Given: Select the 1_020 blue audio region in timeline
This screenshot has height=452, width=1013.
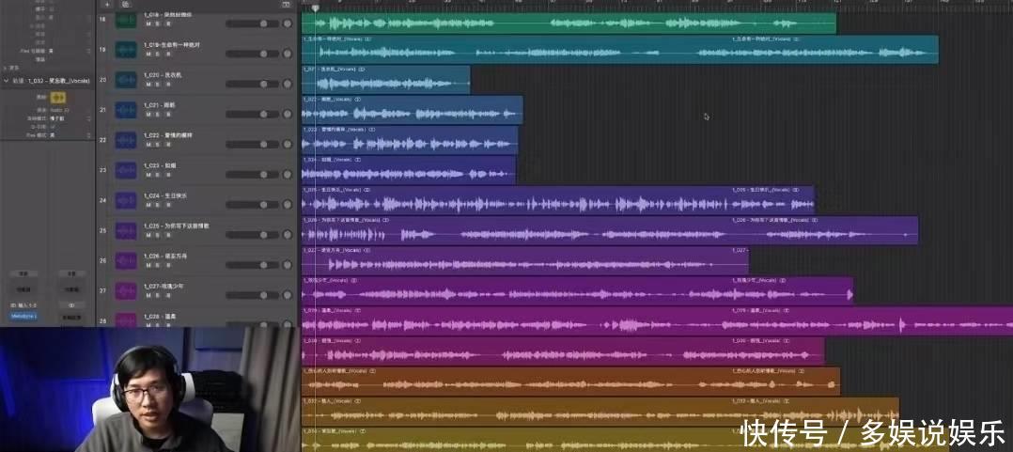Looking at the screenshot, I should (x=385, y=80).
